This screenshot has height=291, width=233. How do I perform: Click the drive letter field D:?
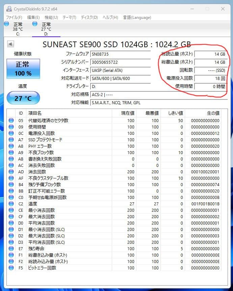pos(121,86)
